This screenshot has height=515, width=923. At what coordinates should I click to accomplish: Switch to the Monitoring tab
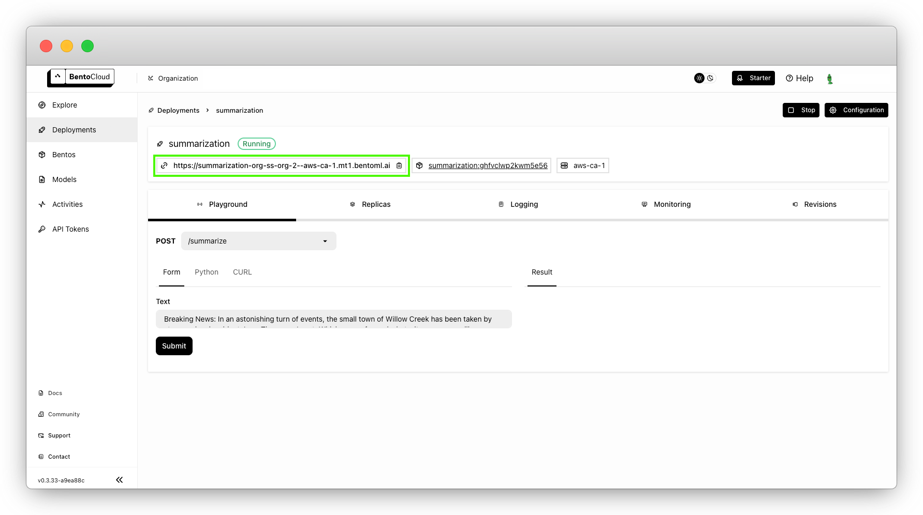click(666, 204)
